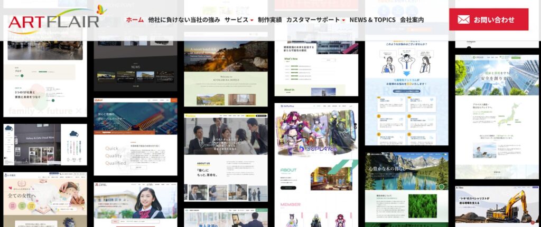Open the Kyukamura Hotels site thumbnail
Screen dimensions: 541x227
coord(226,70)
